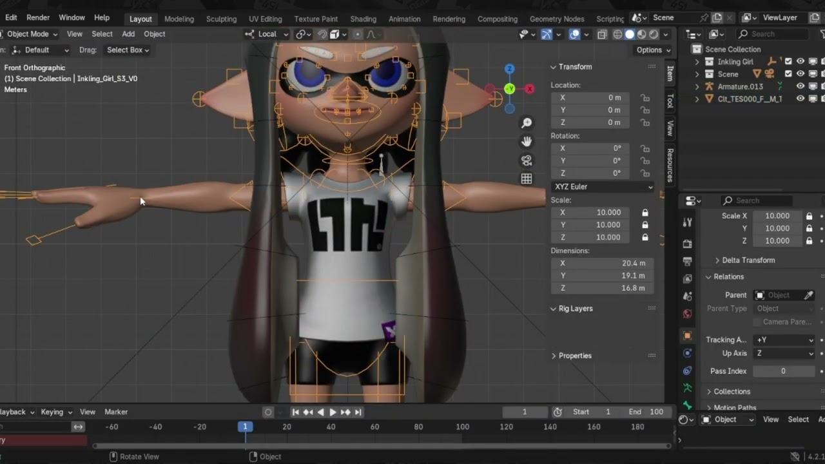This screenshot has height=464, width=825.
Task: Open the Physics properties tab icon
Action: (x=687, y=371)
